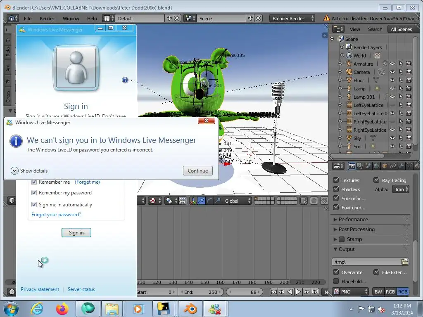This screenshot has height=317, width=423.
Task: Hide the Sun object with its eye icon
Action: point(392,147)
